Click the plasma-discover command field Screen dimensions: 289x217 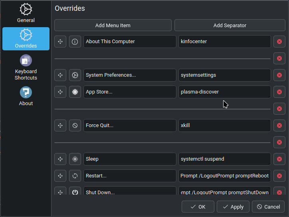click(x=224, y=92)
